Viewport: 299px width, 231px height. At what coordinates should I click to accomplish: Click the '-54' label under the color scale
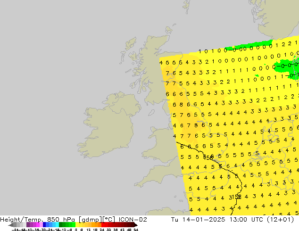pyautogui.click(x=15, y=230)
